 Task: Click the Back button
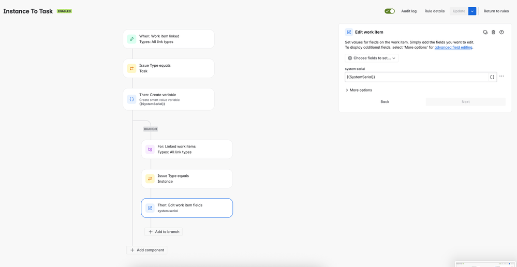[385, 101]
